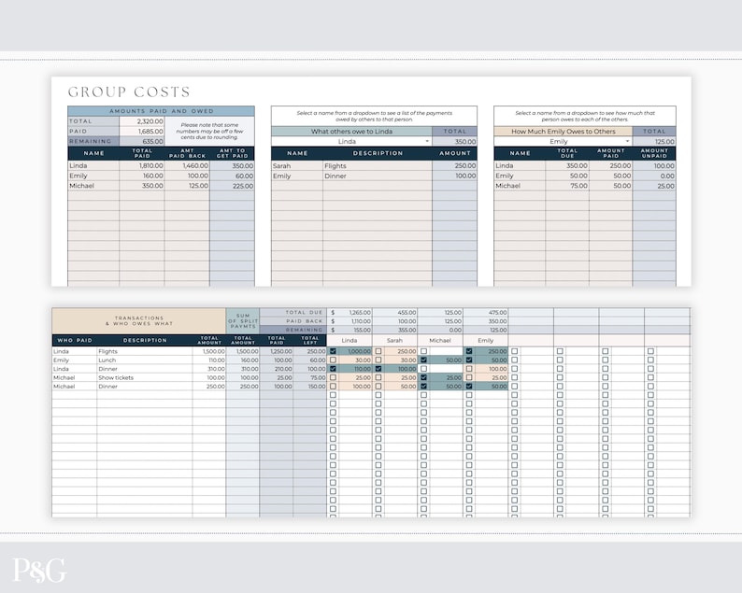Check Linda's checkbox in the Show tickets row
Image resolution: width=742 pixels, height=593 pixels.
click(333, 377)
